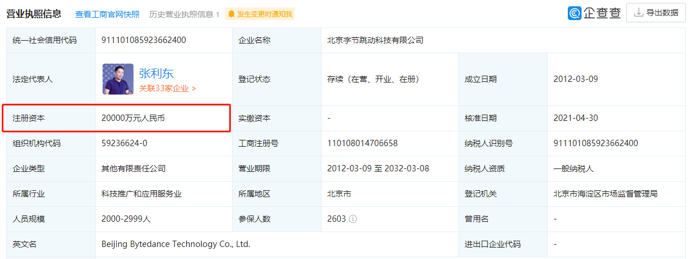Select taxpayer qualification 一般纳税人
Viewport: 691px width, 259px height.
coord(574,168)
